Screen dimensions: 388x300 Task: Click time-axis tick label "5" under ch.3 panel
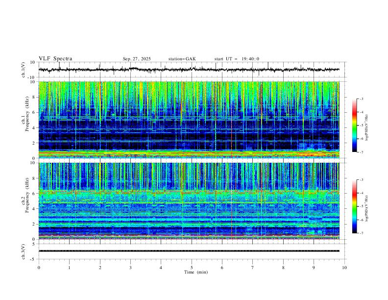click(x=192, y=268)
